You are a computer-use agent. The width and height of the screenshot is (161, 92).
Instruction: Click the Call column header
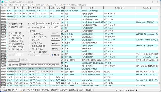click(x=10, y=8)
